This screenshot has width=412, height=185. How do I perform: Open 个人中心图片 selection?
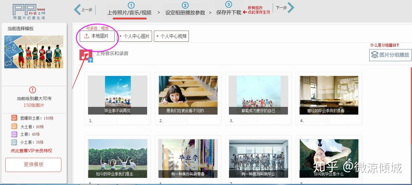pyautogui.click(x=135, y=36)
